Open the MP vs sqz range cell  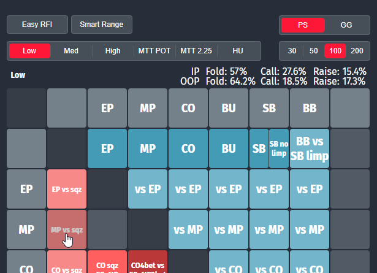point(67,229)
